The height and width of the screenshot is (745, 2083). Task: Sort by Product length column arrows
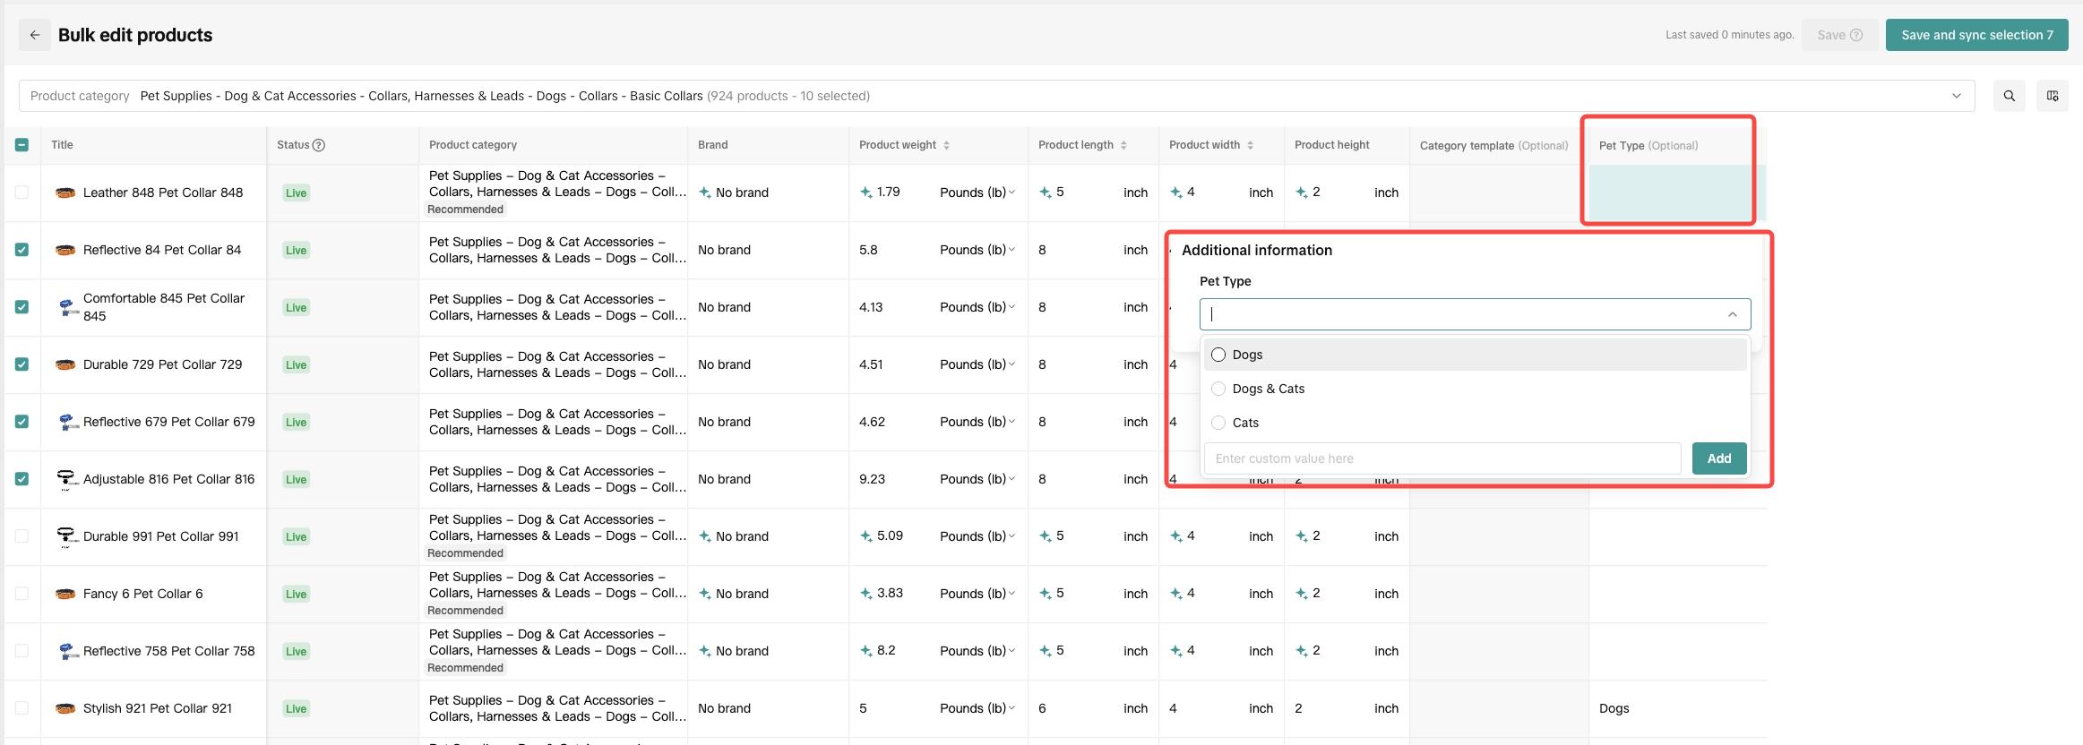pos(1123,145)
